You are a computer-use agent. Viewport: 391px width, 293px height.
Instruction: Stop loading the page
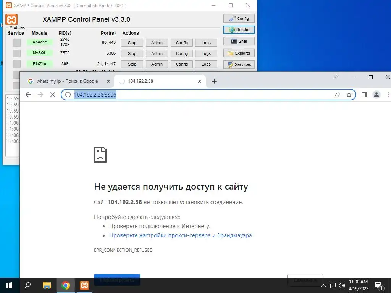tap(53, 95)
